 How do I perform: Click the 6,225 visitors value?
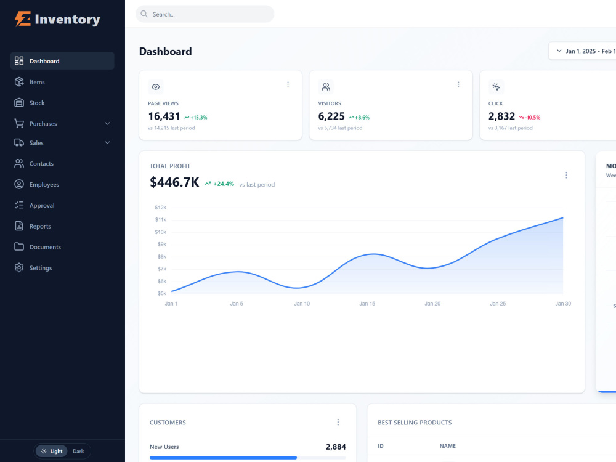331,116
